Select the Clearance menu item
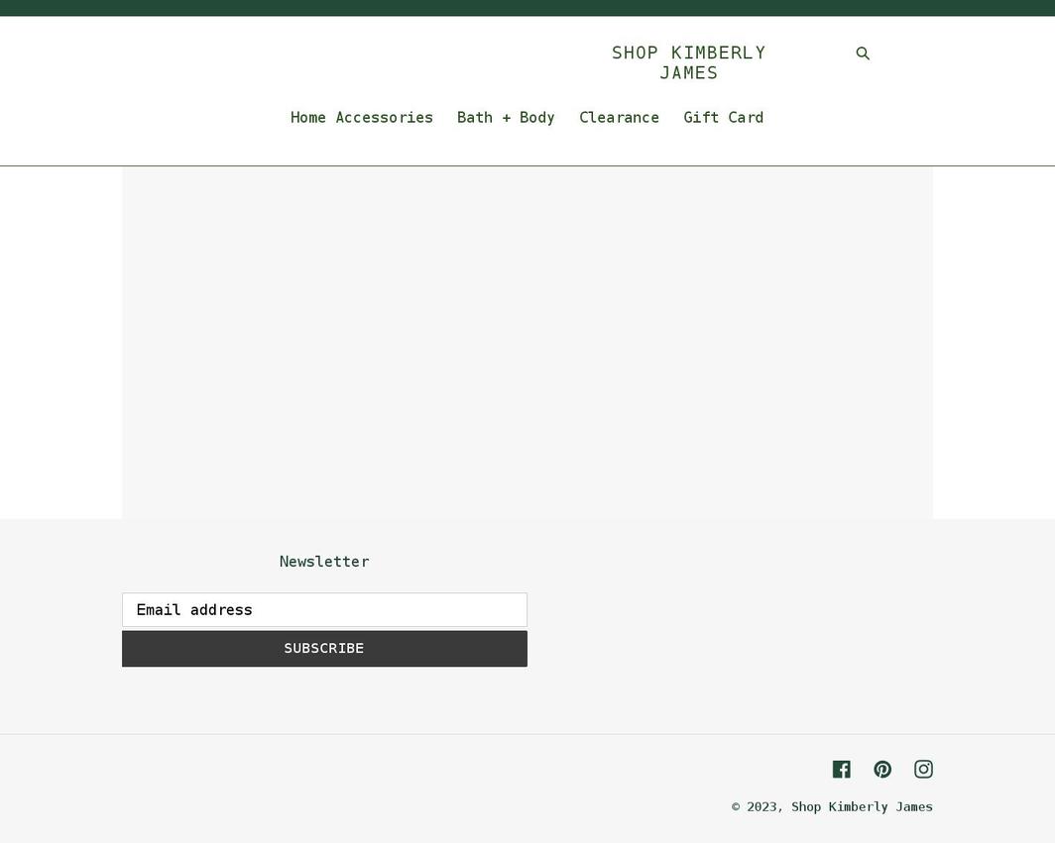1055x843 pixels. 619,118
